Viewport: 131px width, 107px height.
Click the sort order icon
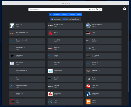coord(93,10)
